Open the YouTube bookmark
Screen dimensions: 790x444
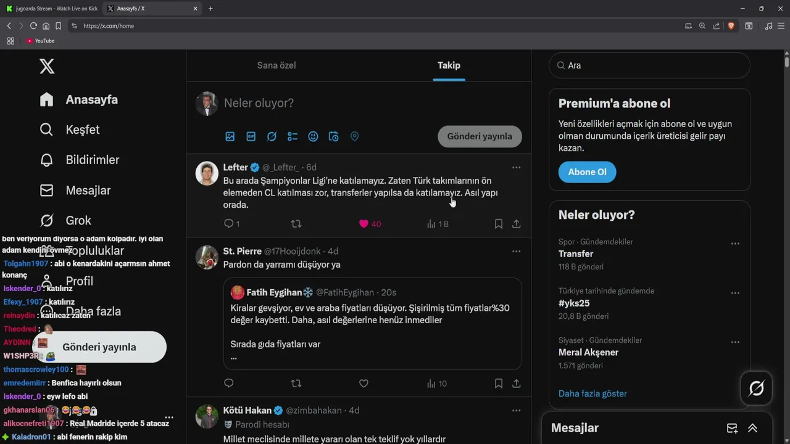coord(40,41)
